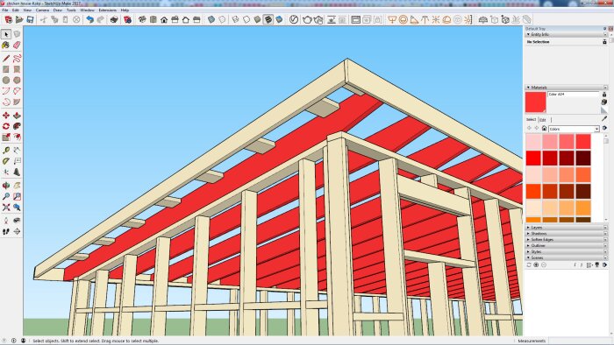Choose the Rectangle tool

point(6,69)
